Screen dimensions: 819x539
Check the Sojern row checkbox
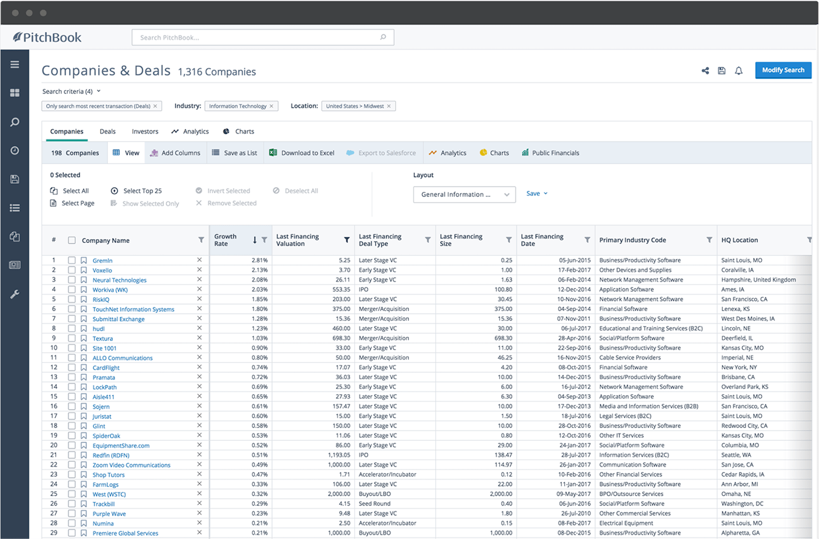[x=72, y=407]
